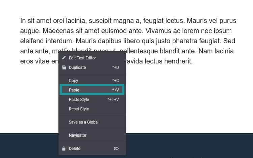253x158 pixels.
Task: Open the Navigator from the context menu
Action: [77, 135]
